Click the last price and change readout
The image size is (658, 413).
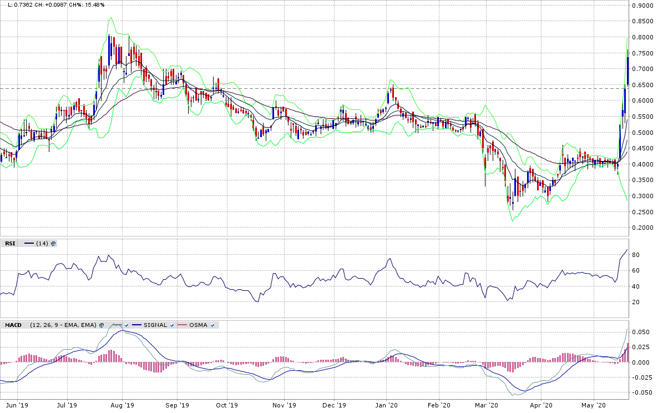pos(55,4)
